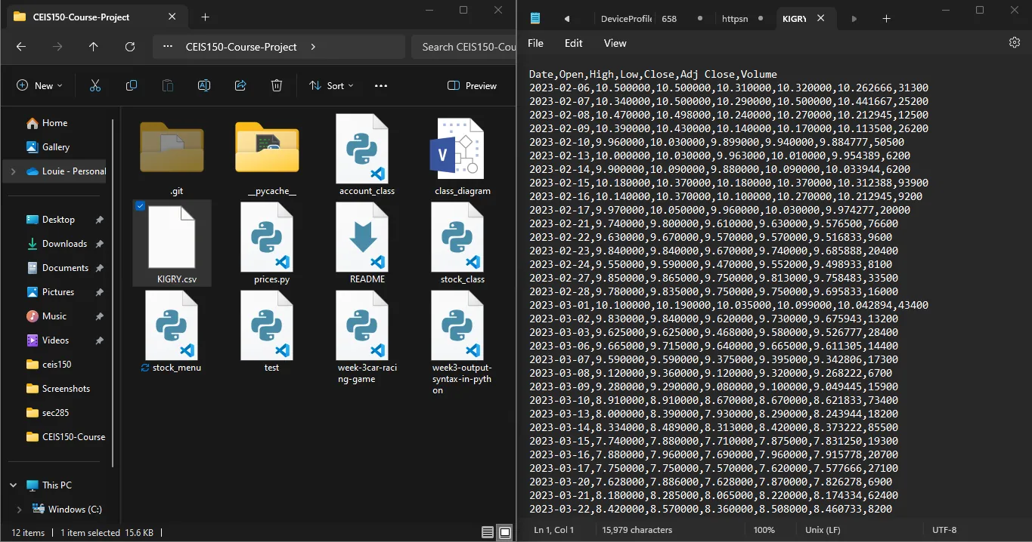Image resolution: width=1032 pixels, height=542 pixels.
Task: Share the selected file via toolbar icon
Action: 240,86
